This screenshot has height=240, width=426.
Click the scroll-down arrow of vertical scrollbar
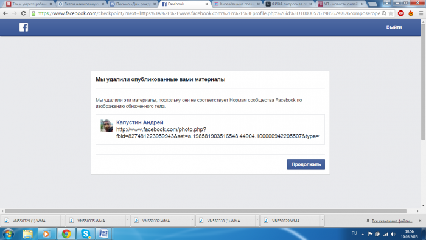click(424, 205)
